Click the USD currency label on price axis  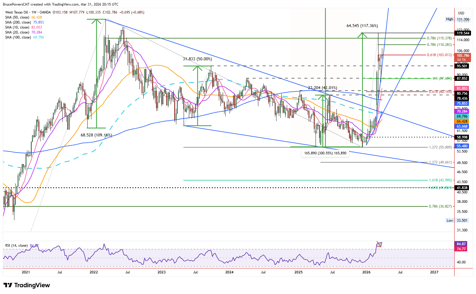(461, 13)
